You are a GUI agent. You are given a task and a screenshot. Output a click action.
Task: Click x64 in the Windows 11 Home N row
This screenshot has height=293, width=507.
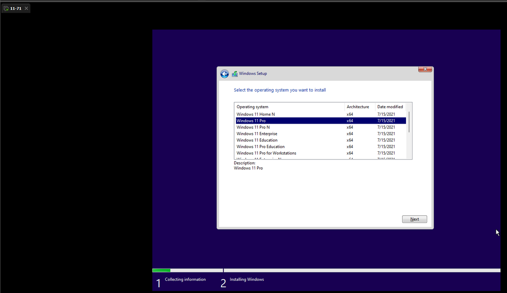(x=350, y=114)
